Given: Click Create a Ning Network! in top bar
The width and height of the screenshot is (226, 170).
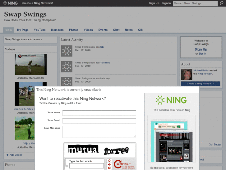Looking at the screenshot, I should coord(37,3).
